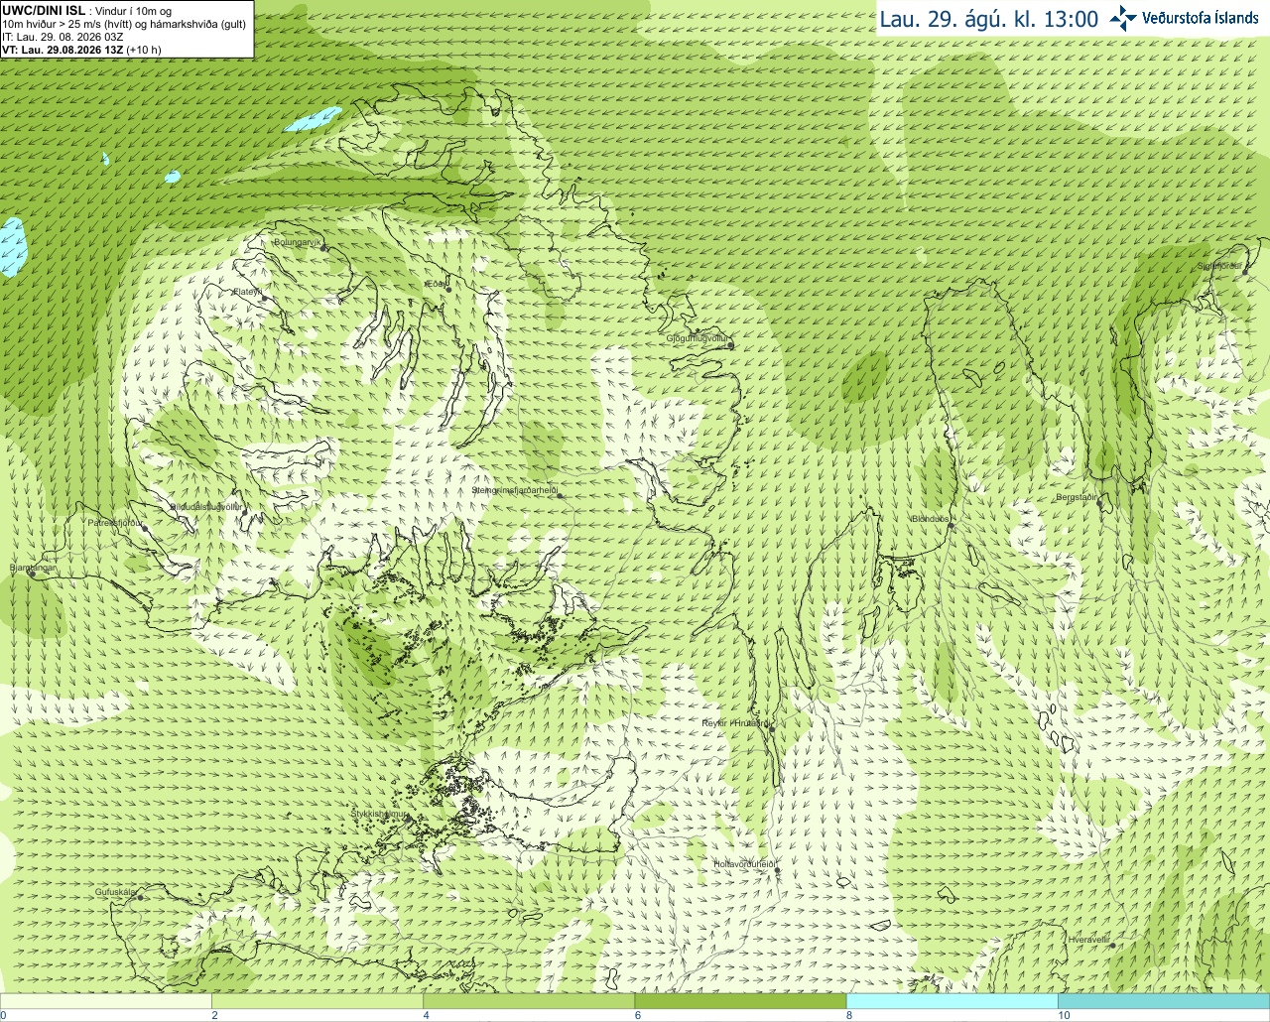
Task: Select the Blönduós station marker
Action: click(x=951, y=526)
